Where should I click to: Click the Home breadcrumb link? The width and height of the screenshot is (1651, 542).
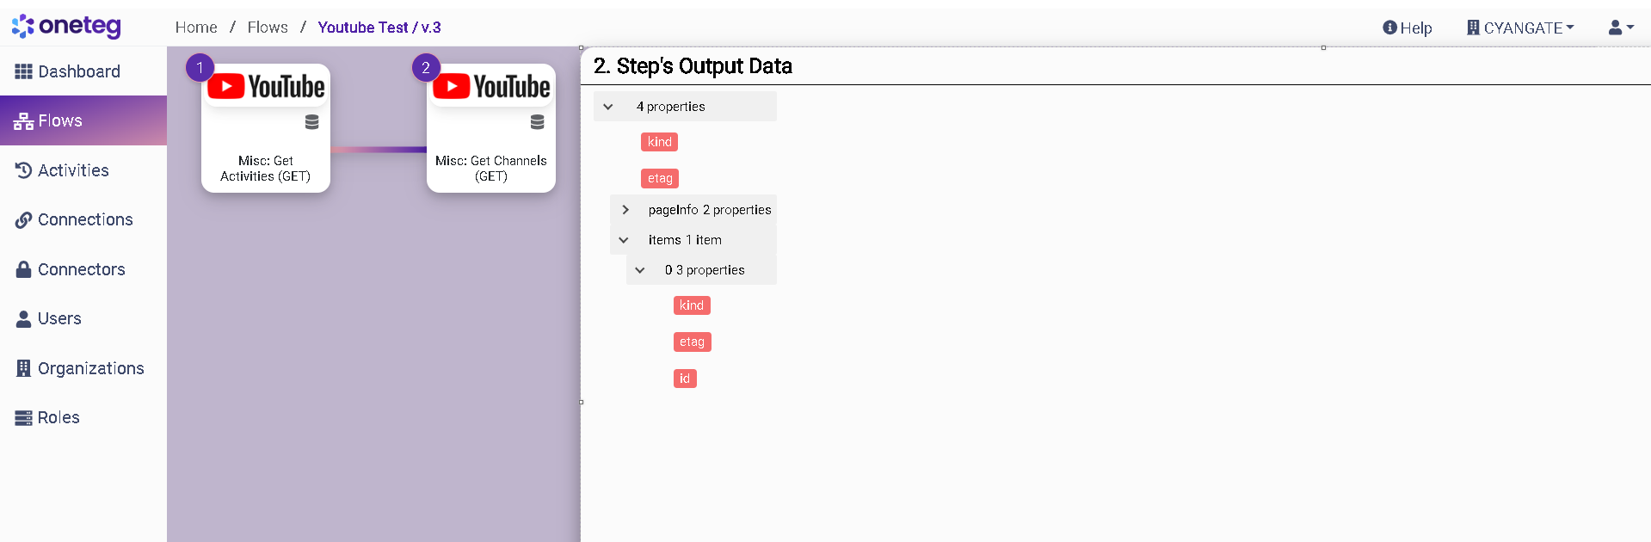[x=196, y=28]
